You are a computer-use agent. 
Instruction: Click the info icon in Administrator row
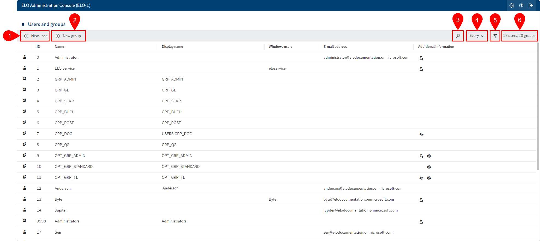point(421,58)
